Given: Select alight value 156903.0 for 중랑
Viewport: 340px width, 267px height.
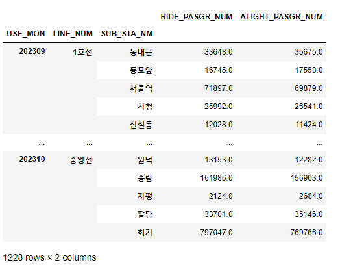Looking at the screenshot, I should (307, 178).
